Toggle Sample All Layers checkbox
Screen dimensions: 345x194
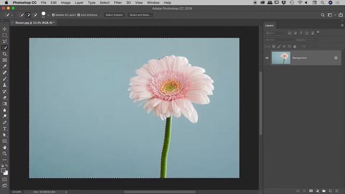coord(53,15)
